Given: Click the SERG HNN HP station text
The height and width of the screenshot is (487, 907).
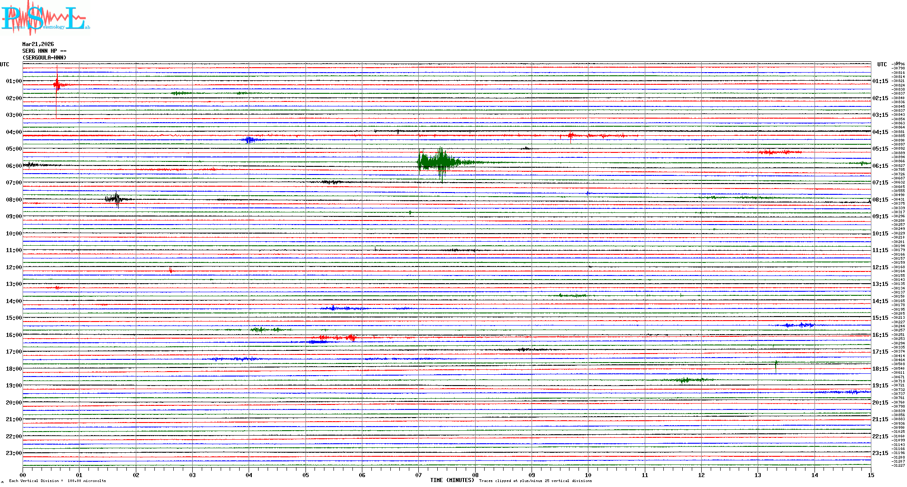Looking at the screenshot, I should 44,51.
